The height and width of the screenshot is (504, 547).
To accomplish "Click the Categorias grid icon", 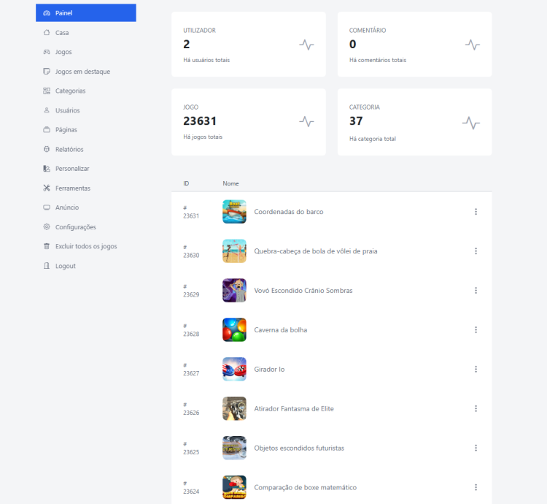I will (47, 91).
